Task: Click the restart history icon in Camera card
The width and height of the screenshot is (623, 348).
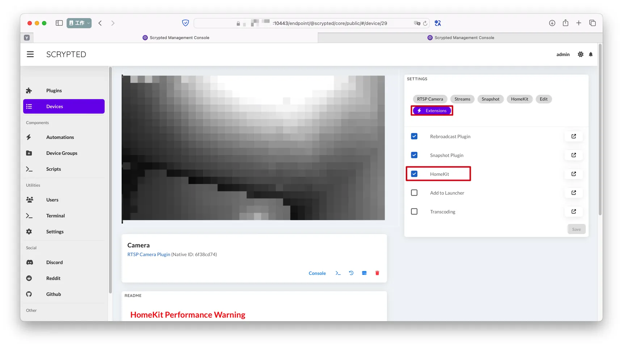Action: click(x=351, y=273)
